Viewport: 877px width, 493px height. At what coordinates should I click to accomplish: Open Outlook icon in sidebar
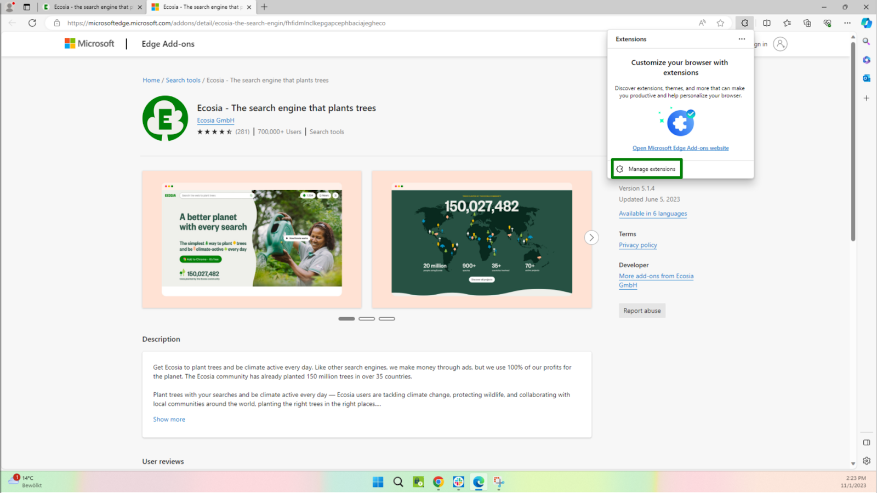coord(866,78)
